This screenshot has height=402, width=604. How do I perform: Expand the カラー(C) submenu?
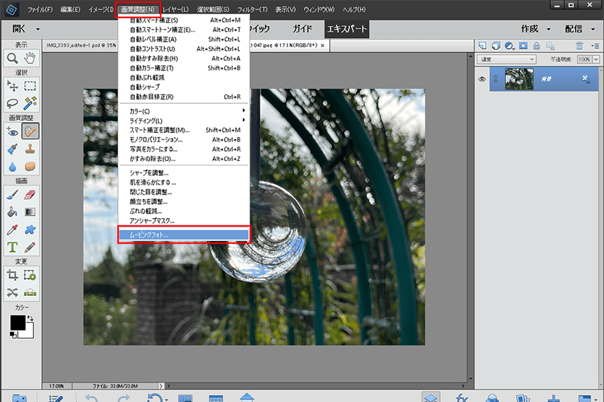[x=184, y=111]
